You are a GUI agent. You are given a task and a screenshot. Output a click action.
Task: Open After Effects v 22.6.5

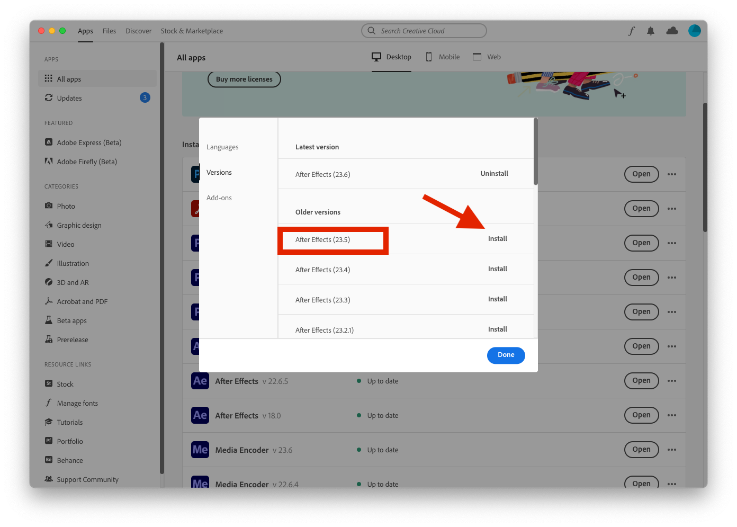[641, 381]
